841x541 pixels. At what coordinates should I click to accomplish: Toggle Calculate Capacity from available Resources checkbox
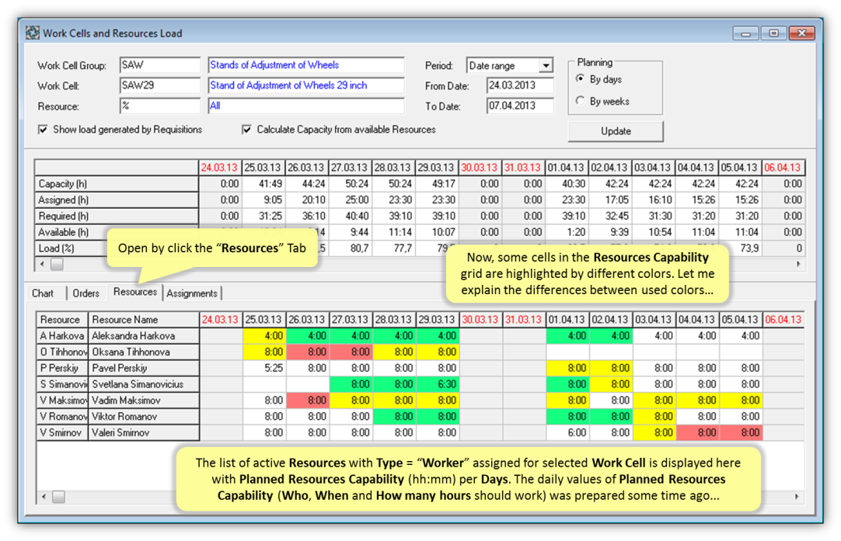[x=246, y=130]
